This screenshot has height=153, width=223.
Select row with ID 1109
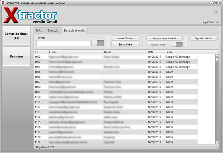click(x=116, y=142)
